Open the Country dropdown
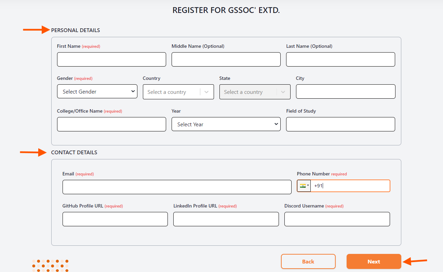 point(178,91)
